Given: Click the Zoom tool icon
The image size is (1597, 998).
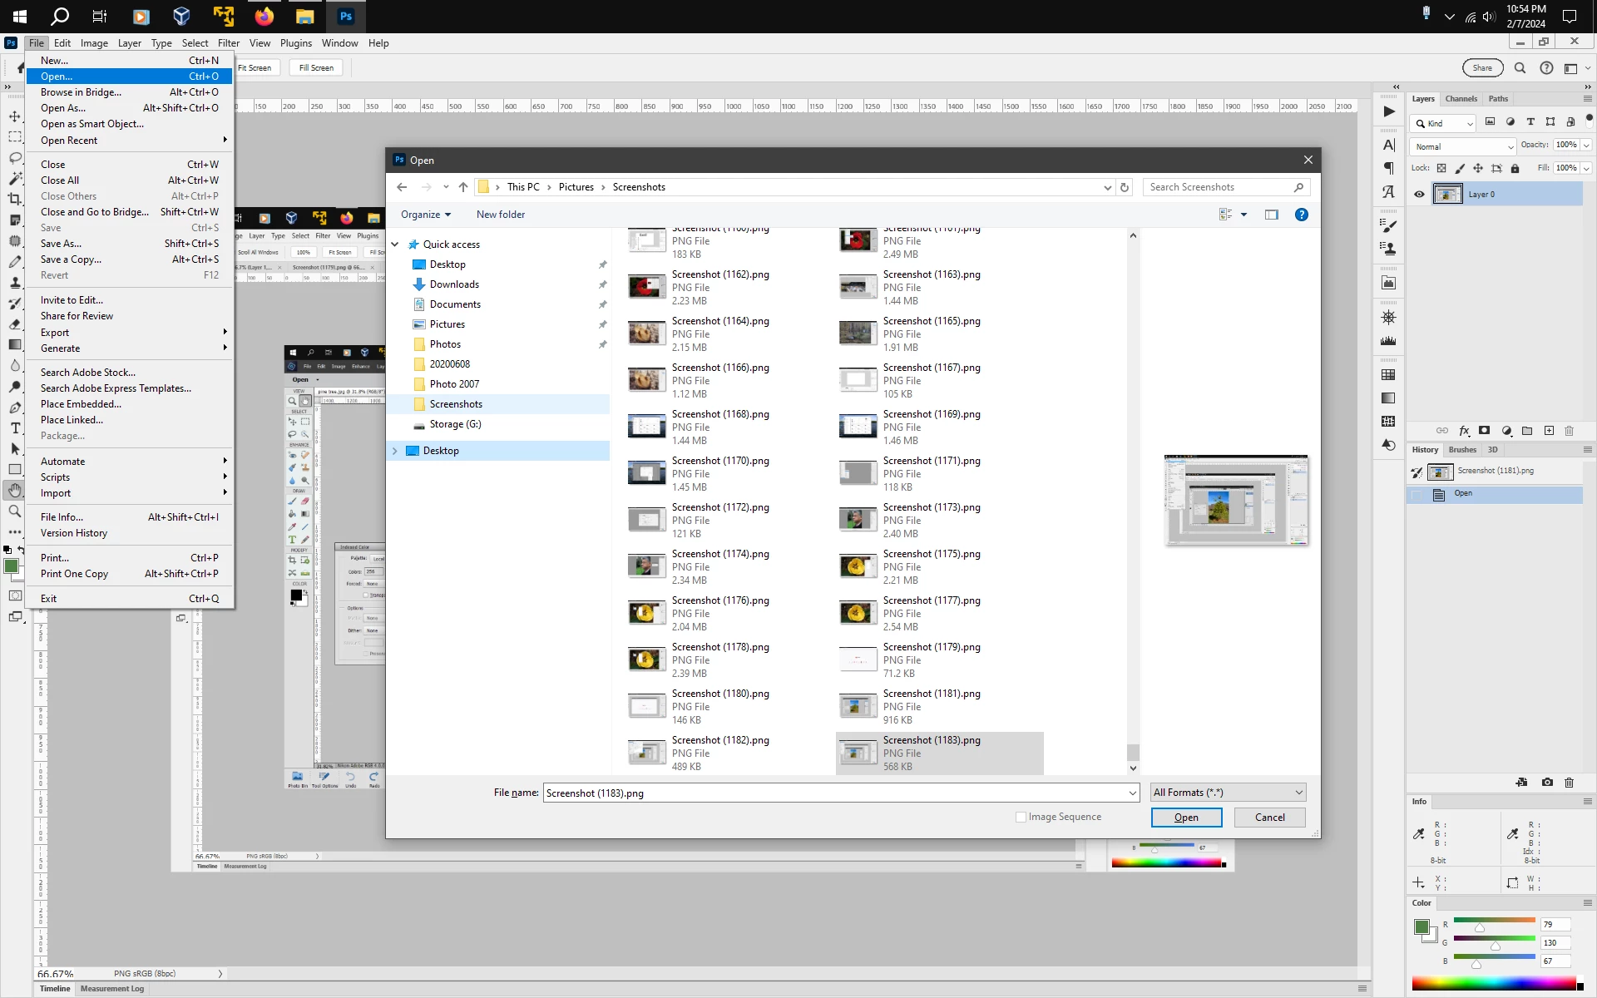Looking at the screenshot, I should (x=15, y=511).
